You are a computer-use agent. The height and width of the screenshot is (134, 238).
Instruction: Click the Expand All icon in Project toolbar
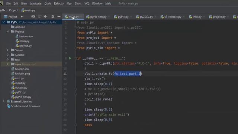39,16
